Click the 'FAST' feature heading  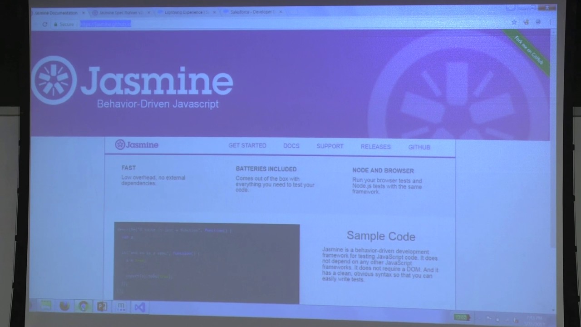coord(128,168)
